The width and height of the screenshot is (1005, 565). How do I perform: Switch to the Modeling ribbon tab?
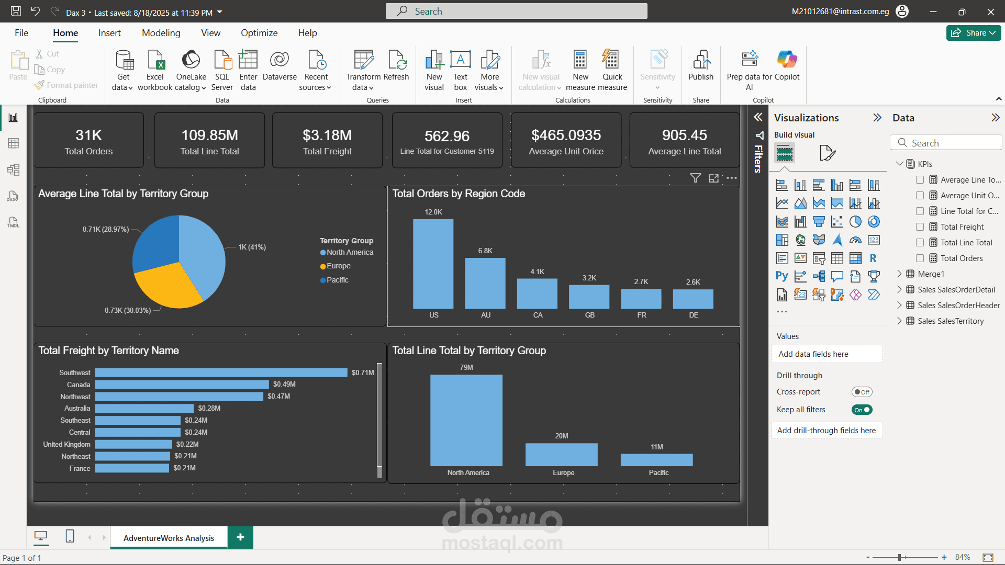click(x=161, y=33)
